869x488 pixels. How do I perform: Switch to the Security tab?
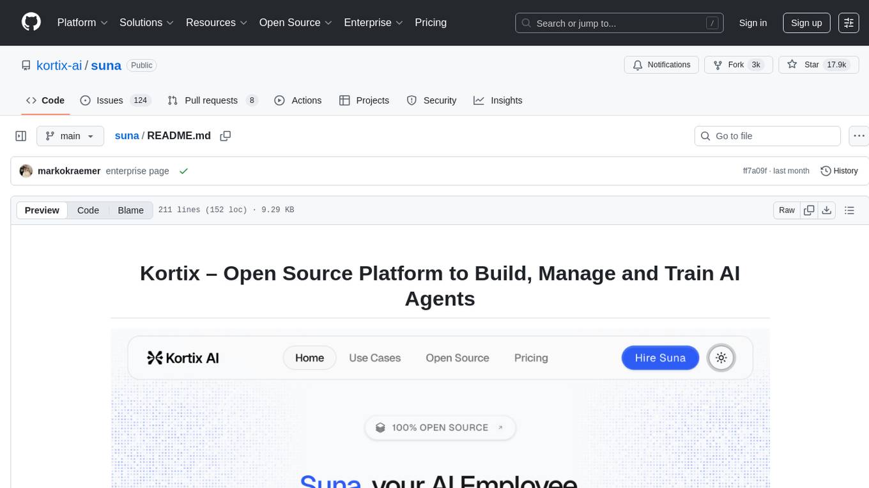pyautogui.click(x=432, y=100)
